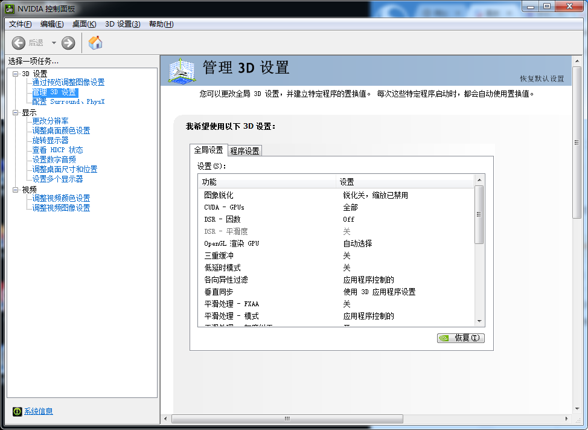Screen dimensions: 588x430
Task: Click the 恢复(T) button
Action: 461,338
